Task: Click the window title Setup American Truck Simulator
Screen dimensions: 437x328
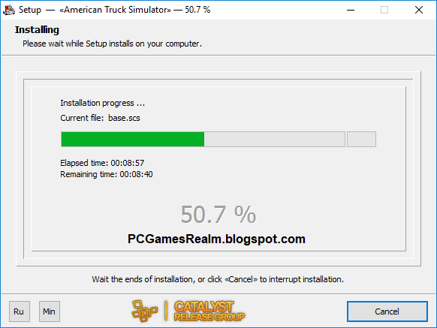Action: 114,10
